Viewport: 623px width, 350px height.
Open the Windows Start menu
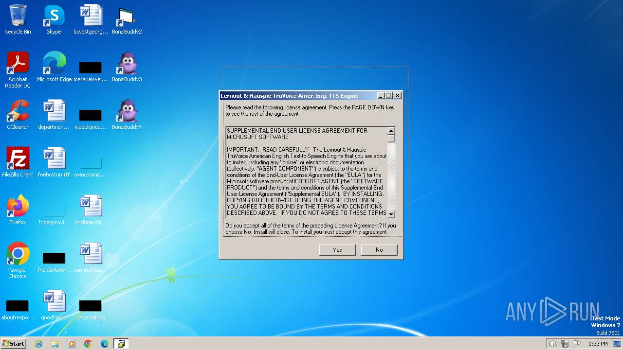(14, 344)
